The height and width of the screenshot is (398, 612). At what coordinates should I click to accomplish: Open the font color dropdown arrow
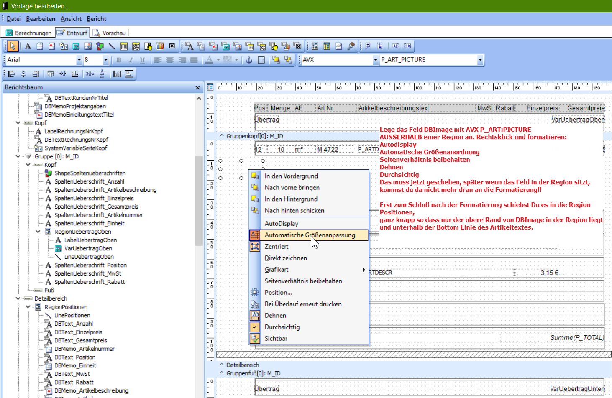click(218, 60)
